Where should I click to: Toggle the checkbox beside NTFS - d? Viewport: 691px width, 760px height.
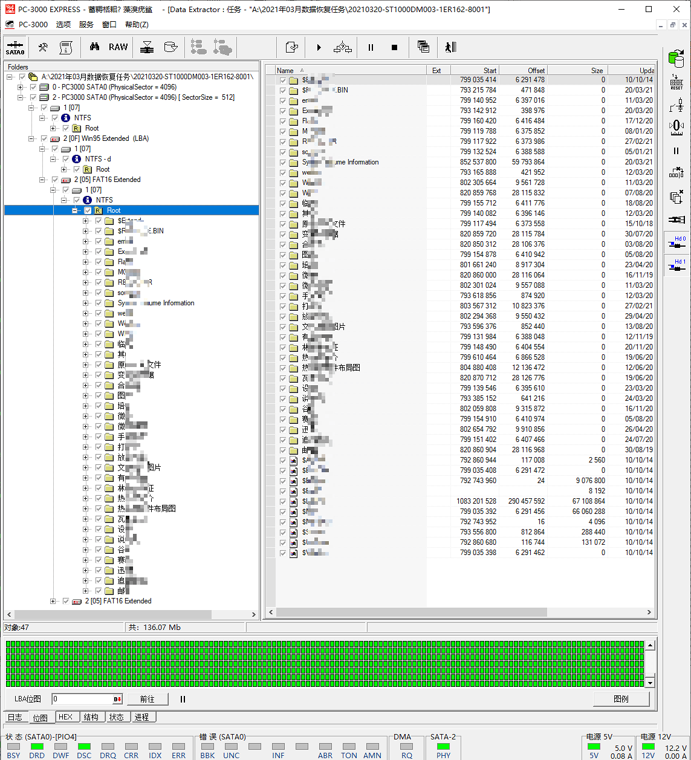66,159
